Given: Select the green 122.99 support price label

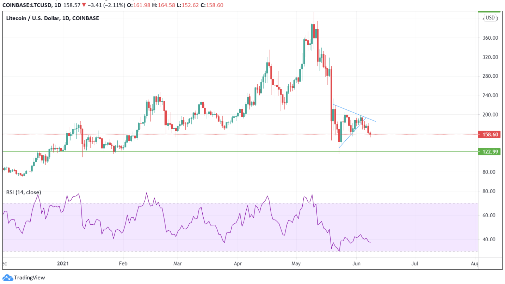Looking at the screenshot, I should [489, 152].
